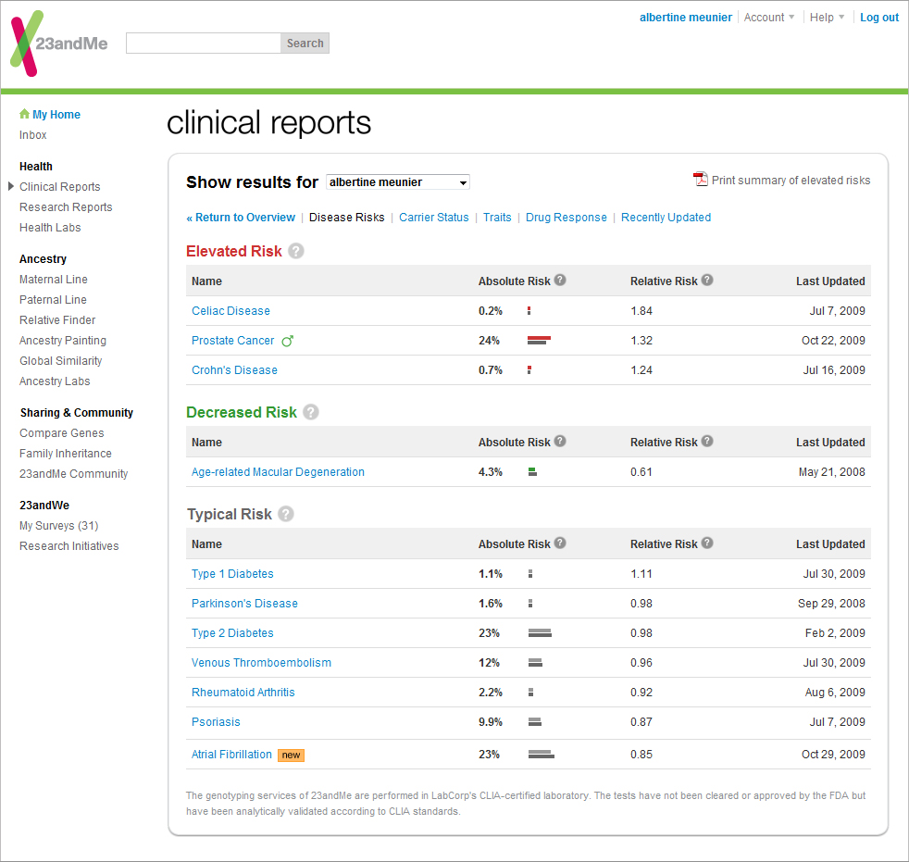Viewport: 909px width, 862px height.
Task: Open Relative Finder in the sidebar
Action: pyautogui.click(x=57, y=320)
